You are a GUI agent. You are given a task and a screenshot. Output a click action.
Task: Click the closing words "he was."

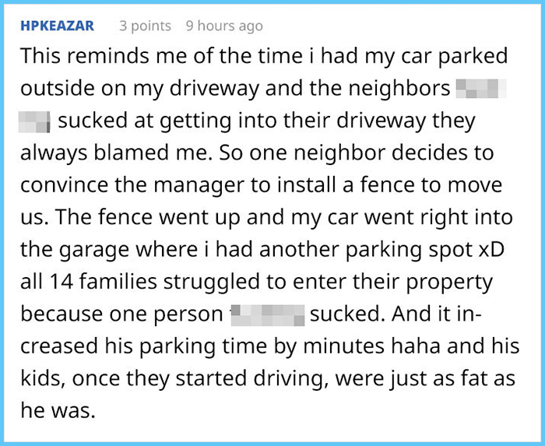point(57,410)
